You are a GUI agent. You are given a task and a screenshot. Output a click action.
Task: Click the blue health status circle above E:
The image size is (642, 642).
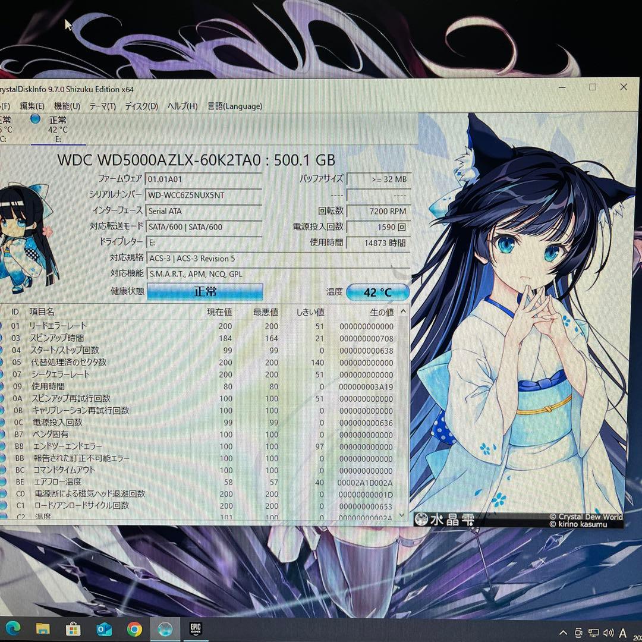(x=35, y=119)
